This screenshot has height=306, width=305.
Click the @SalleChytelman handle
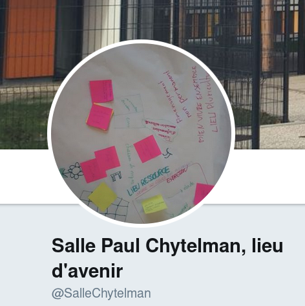(x=101, y=293)
